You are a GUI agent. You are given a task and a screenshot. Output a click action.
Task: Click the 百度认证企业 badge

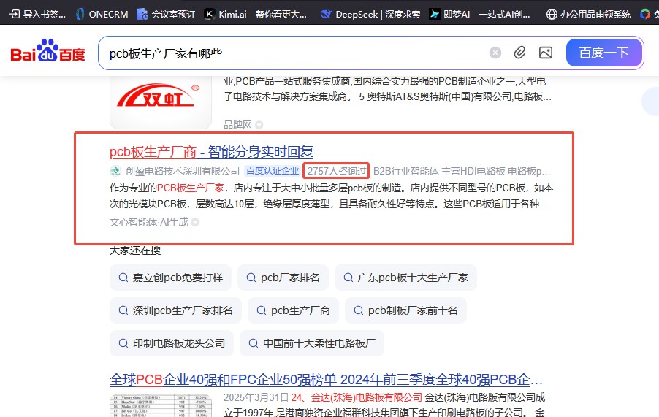pos(272,171)
